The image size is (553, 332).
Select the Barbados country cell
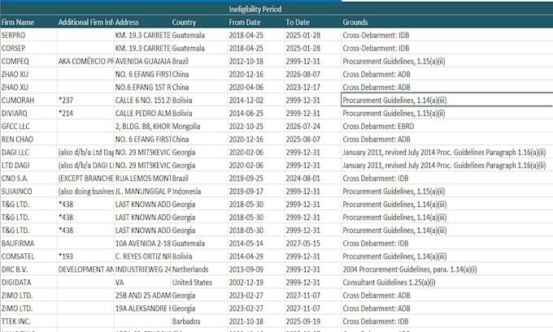click(x=199, y=321)
